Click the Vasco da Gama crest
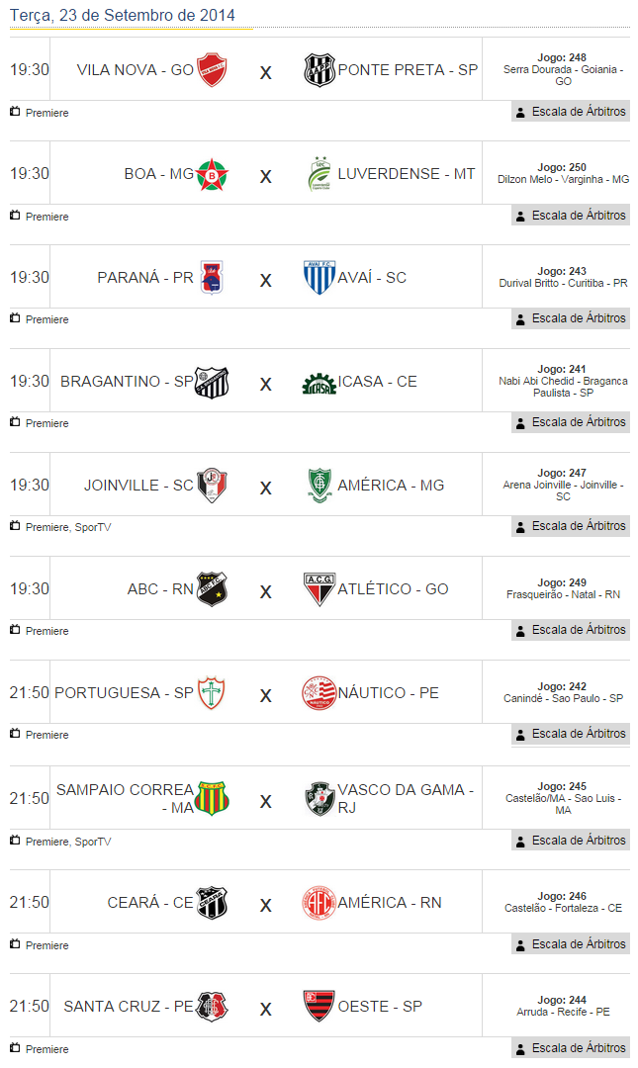 (x=319, y=798)
